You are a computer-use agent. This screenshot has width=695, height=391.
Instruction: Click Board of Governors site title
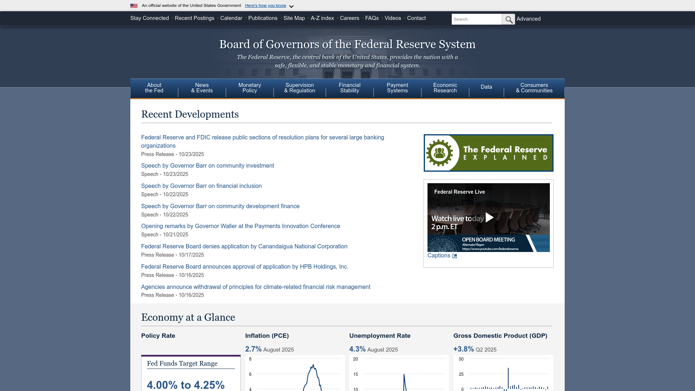tap(347, 44)
